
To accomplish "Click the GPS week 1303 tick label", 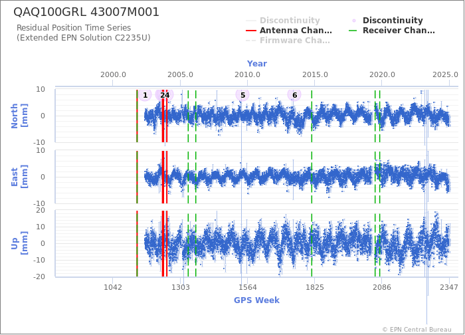I will pyautogui.click(x=180, y=287).
